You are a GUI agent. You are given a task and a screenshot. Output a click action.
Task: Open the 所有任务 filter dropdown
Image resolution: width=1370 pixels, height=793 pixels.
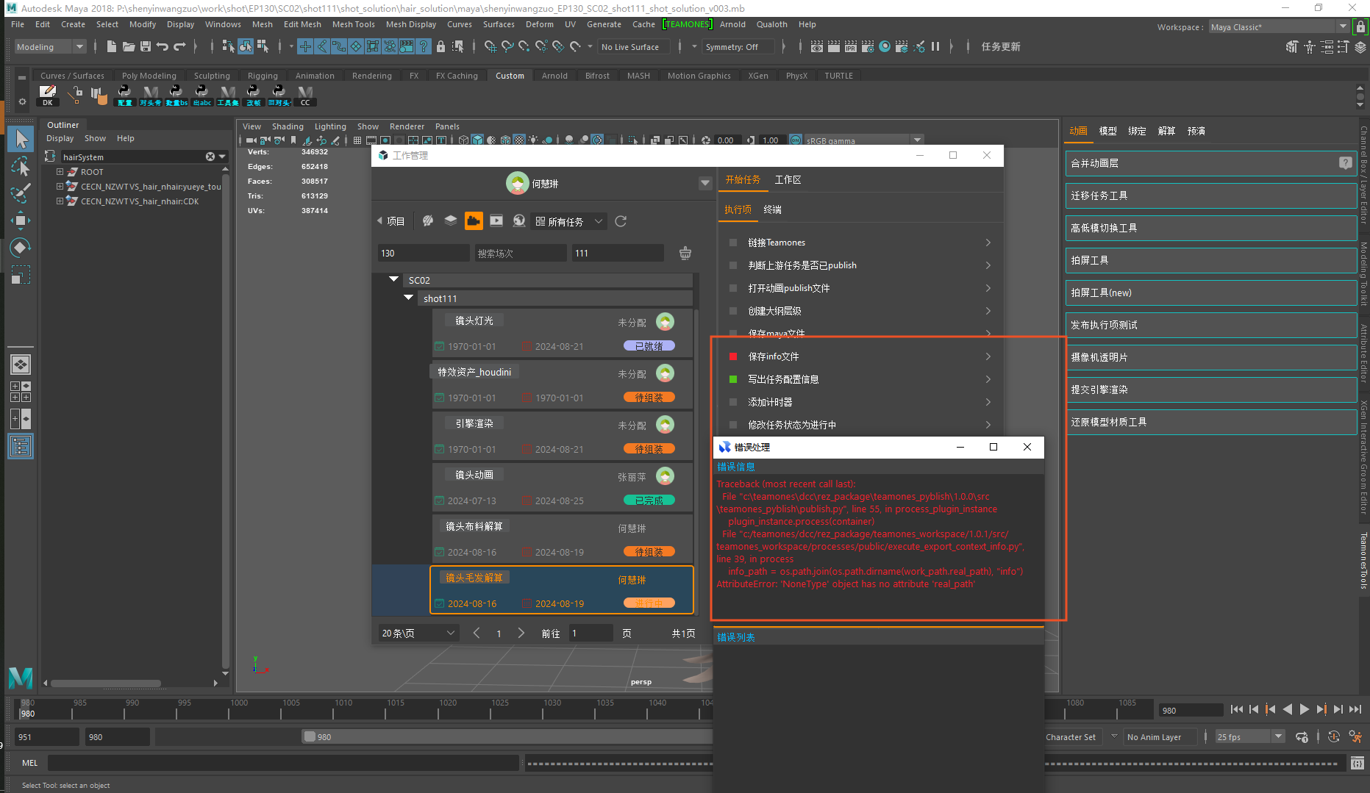pyautogui.click(x=569, y=221)
